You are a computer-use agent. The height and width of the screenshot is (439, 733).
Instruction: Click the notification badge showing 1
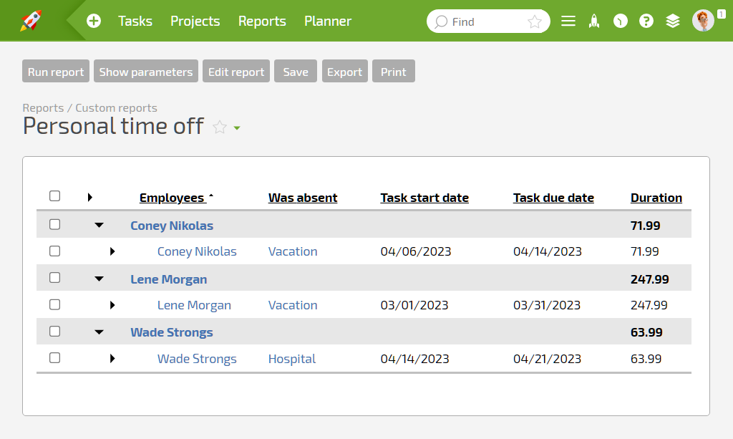(722, 14)
